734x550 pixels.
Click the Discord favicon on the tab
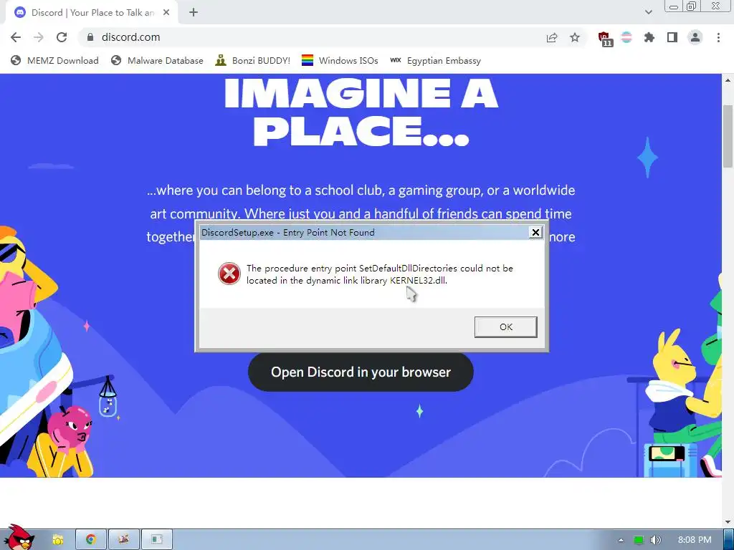(20, 13)
